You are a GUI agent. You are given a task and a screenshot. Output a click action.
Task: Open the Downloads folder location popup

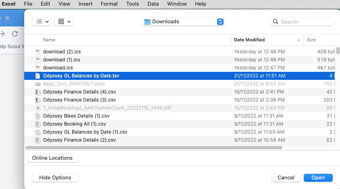click(x=182, y=22)
